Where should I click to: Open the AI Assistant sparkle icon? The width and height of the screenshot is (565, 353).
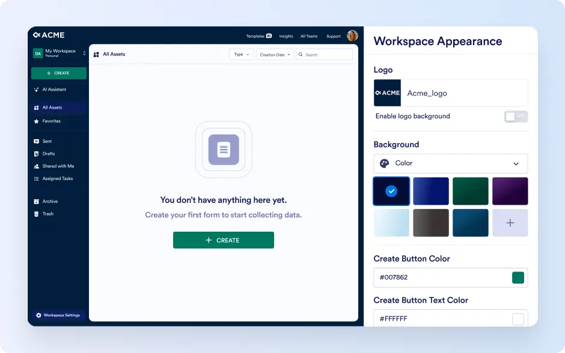coord(36,89)
